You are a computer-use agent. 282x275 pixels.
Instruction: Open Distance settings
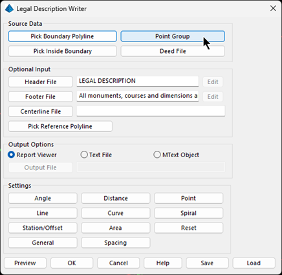[x=116, y=198]
